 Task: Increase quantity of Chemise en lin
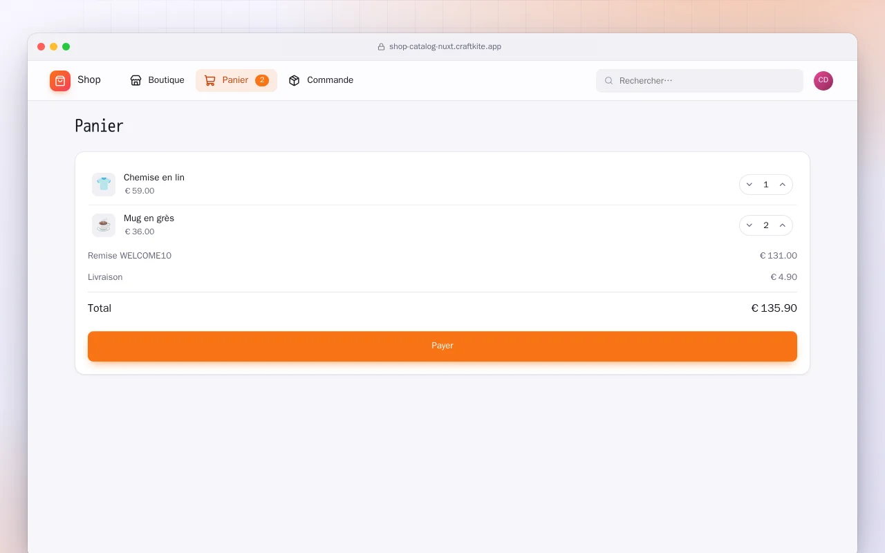783,185
